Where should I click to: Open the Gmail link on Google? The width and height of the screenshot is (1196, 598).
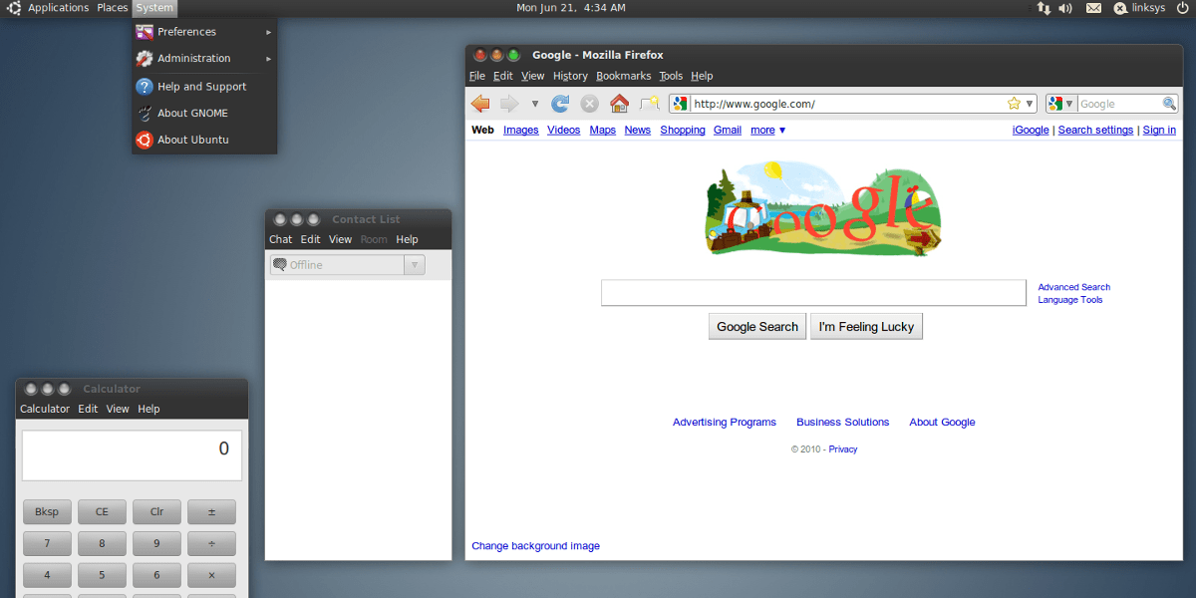728,131
